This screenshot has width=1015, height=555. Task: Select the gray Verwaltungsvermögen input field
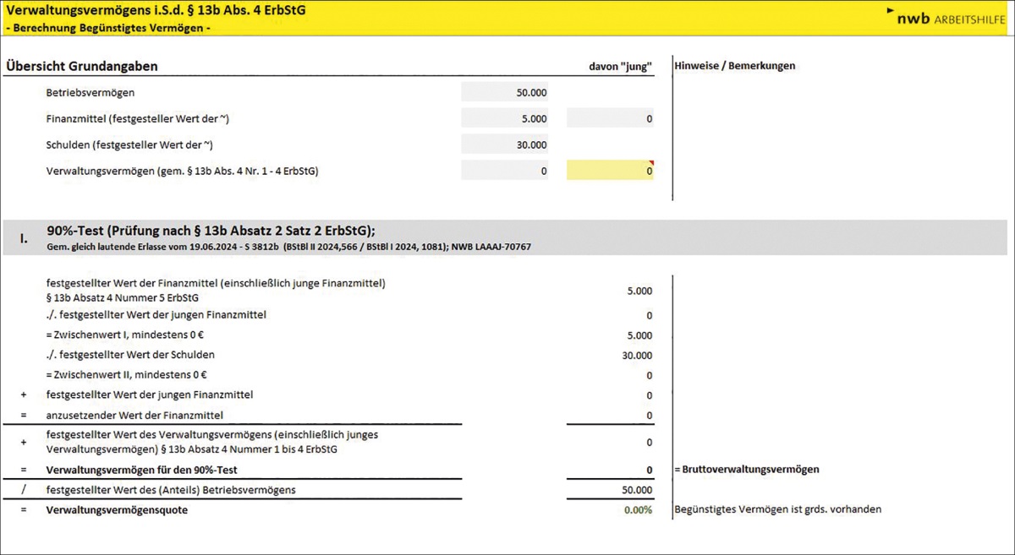pos(505,171)
